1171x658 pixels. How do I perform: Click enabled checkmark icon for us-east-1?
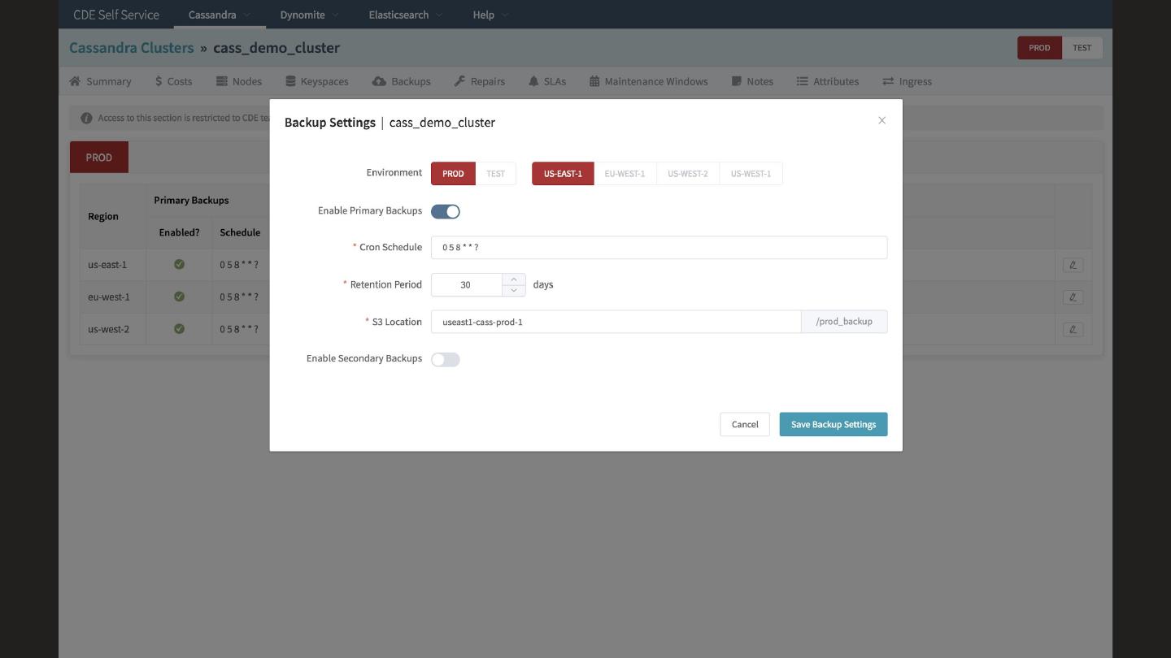(179, 264)
